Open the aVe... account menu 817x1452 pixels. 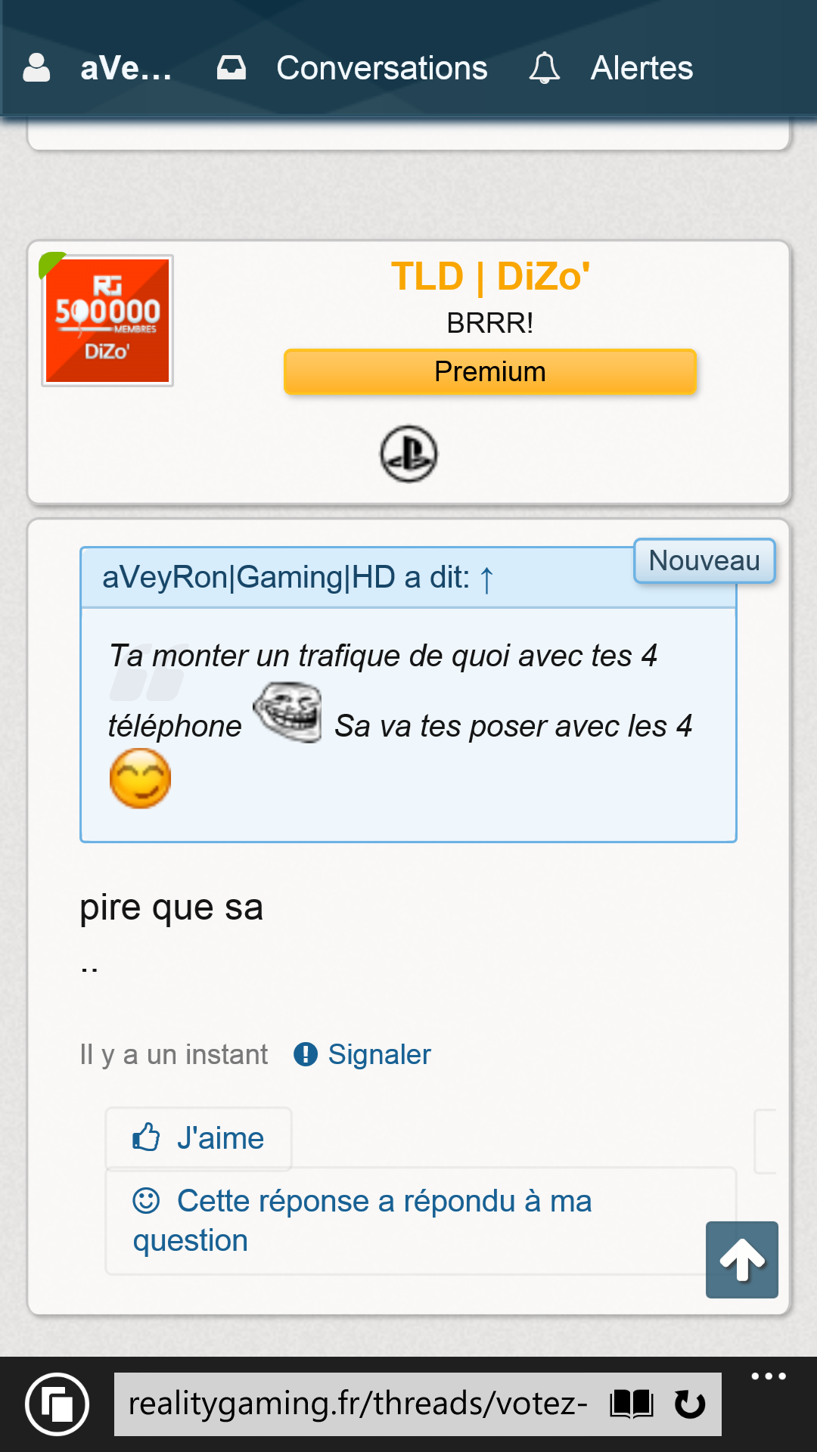click(126, 68)
